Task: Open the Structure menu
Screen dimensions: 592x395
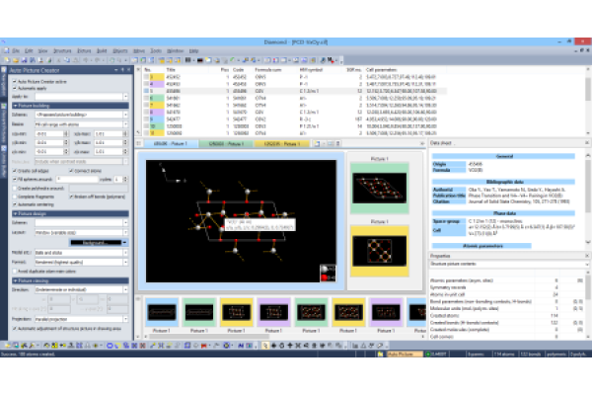Action: (62, 50)
